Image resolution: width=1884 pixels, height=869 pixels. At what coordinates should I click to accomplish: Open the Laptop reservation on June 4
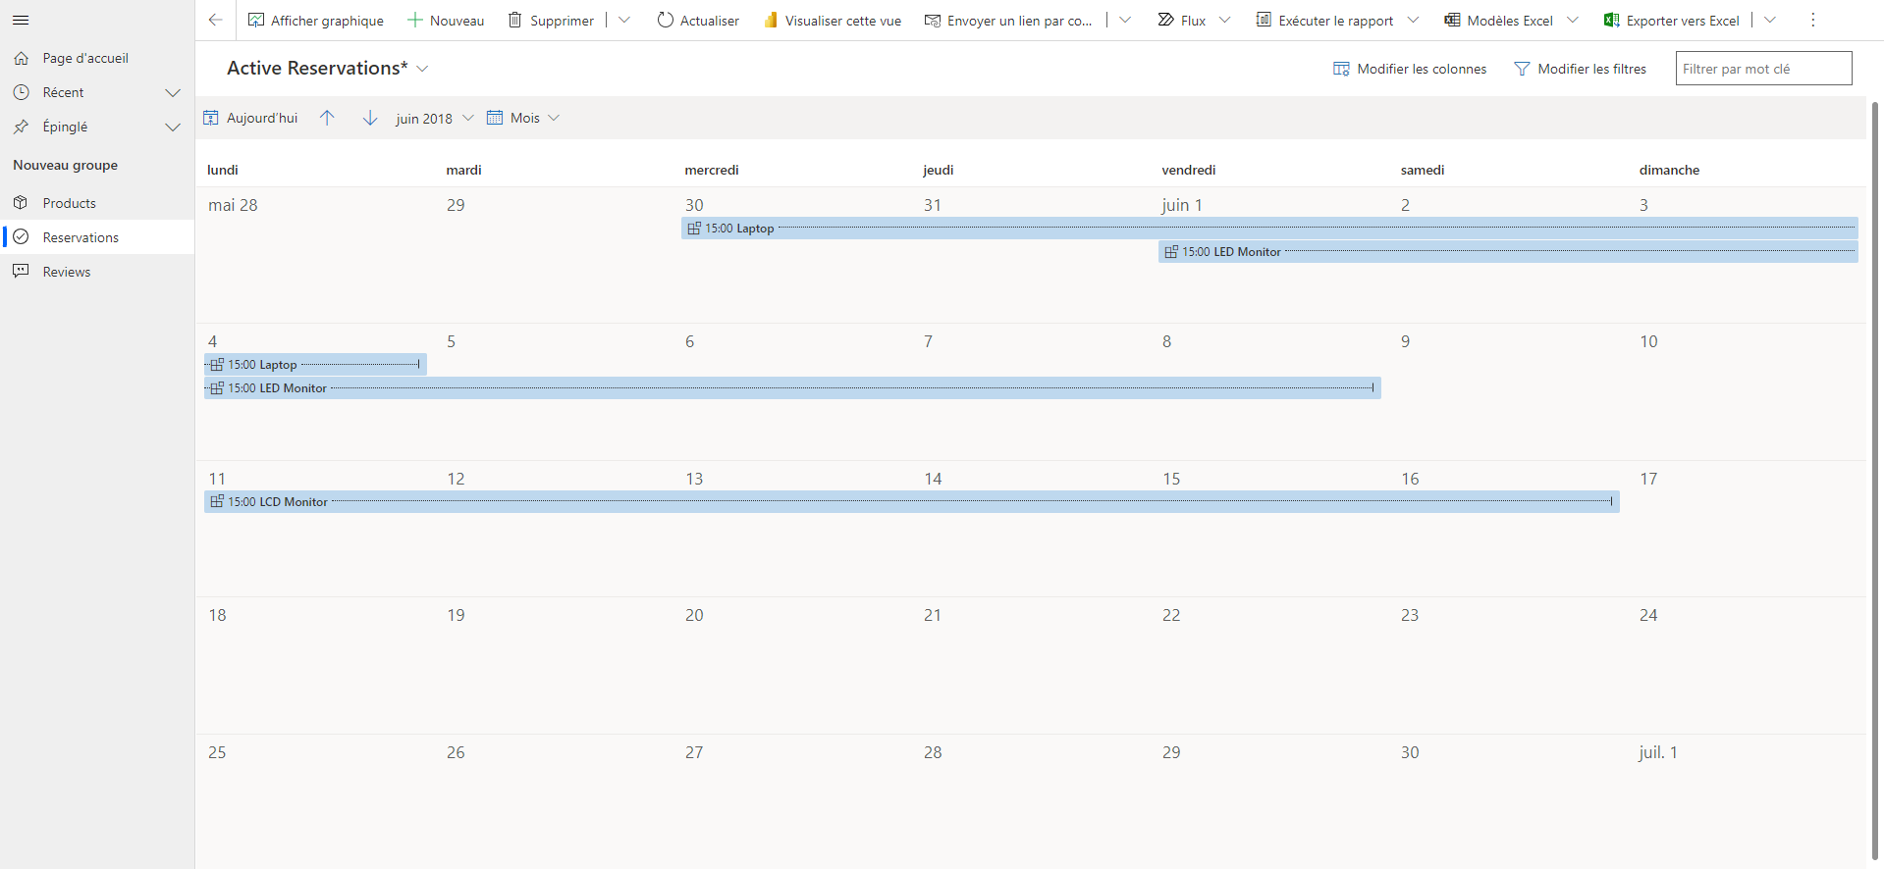pyautogui.click(x=315, y=365)
